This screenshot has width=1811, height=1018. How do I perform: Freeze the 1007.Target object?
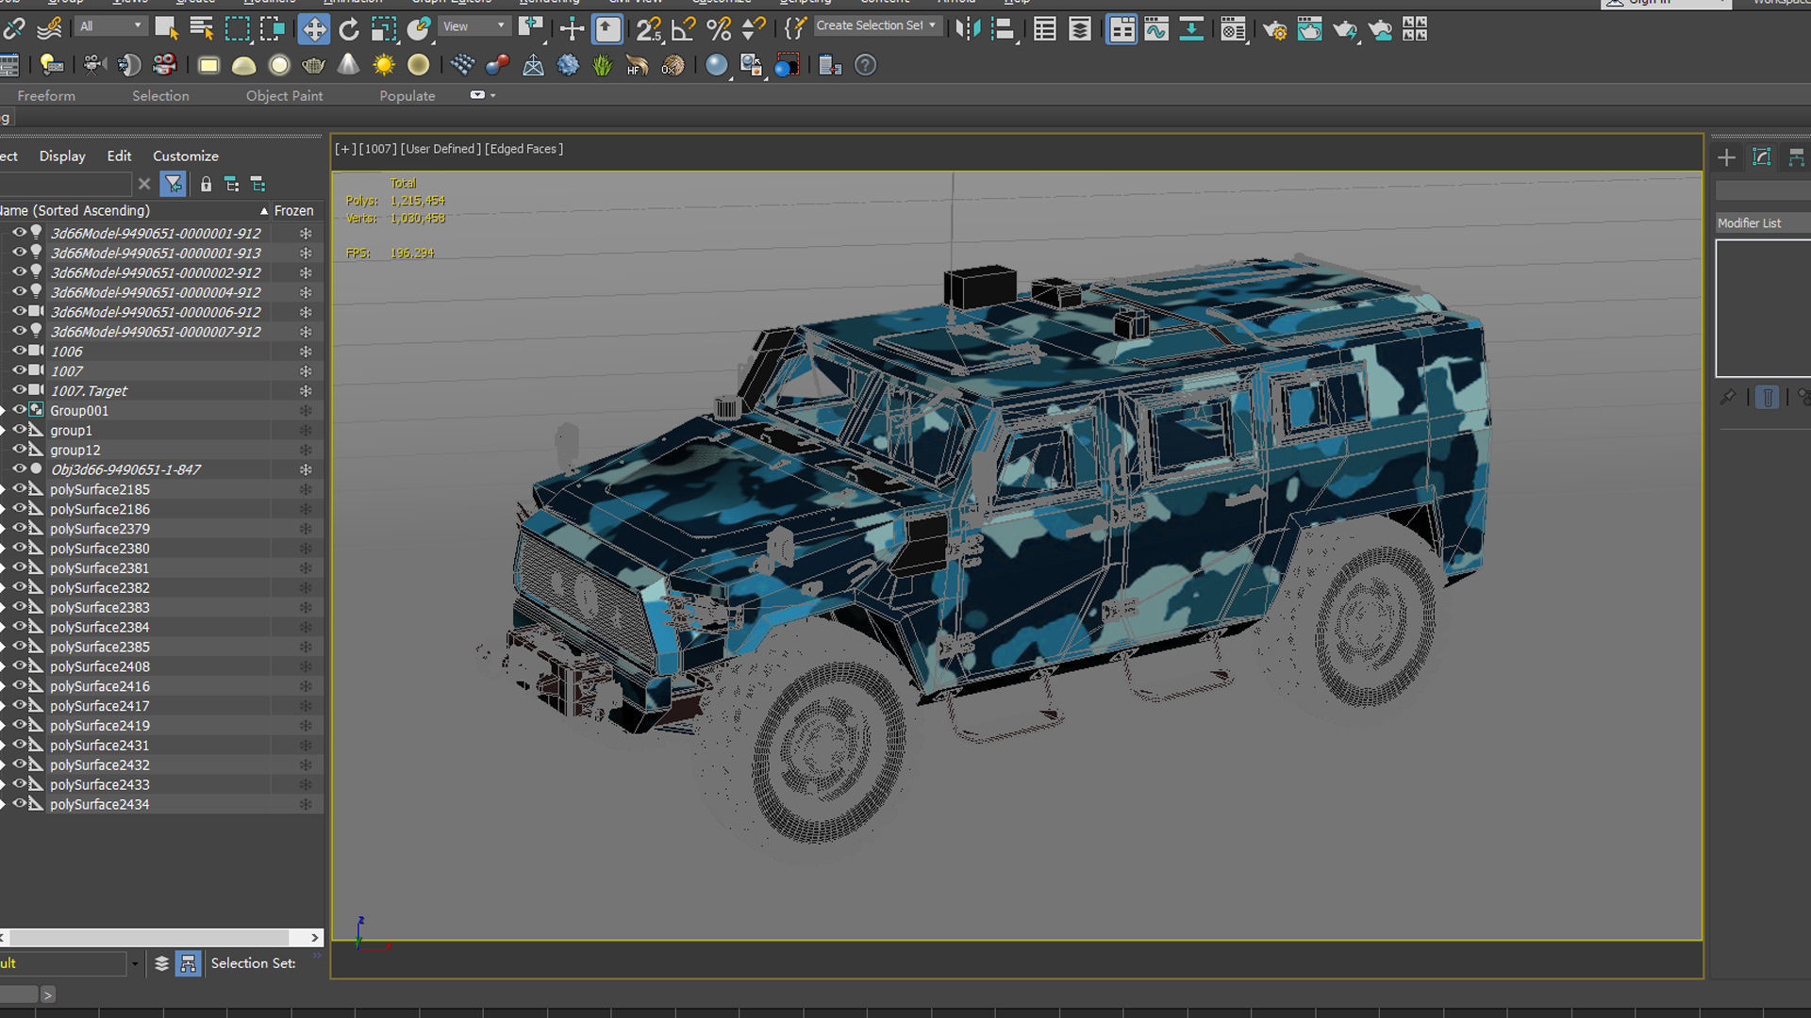(305, 390)
